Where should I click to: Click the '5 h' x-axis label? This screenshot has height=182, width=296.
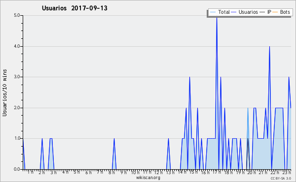tap(76, 172)
